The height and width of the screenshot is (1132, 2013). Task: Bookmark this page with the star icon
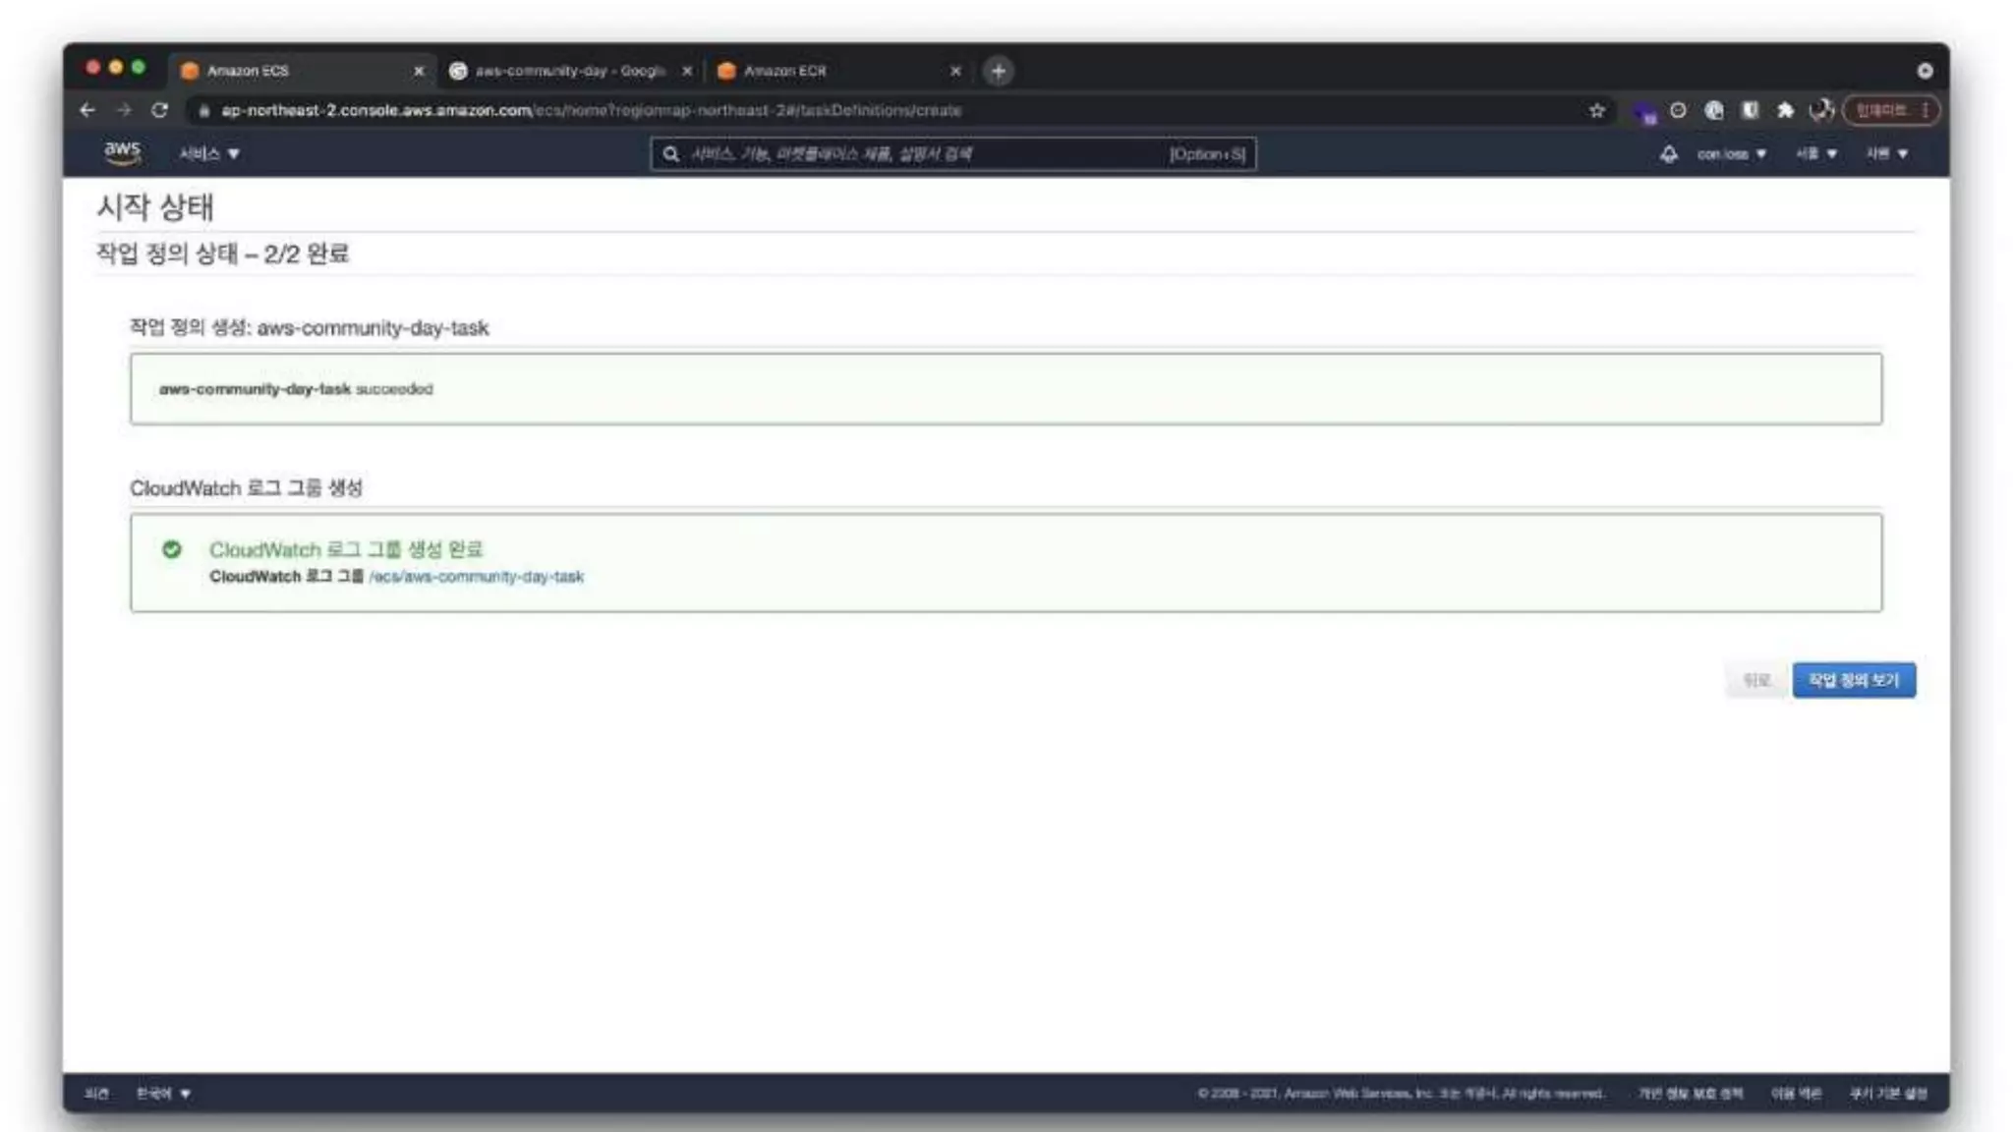[x=1597, y=110]
